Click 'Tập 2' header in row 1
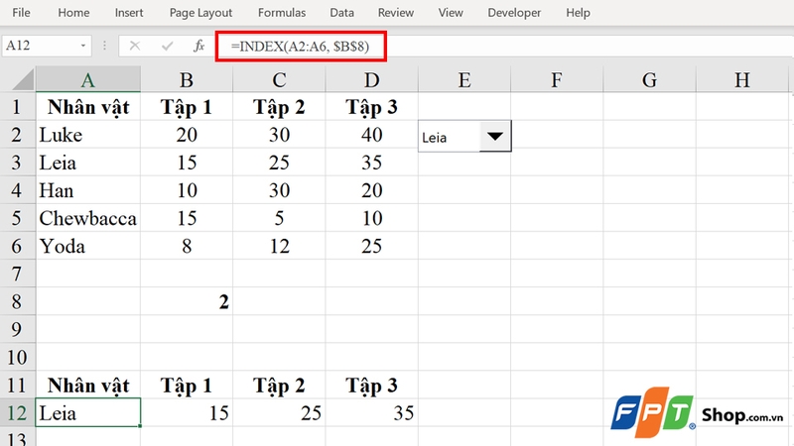The height and width of the screenshot is (446, 794). [x=279, y=107]
